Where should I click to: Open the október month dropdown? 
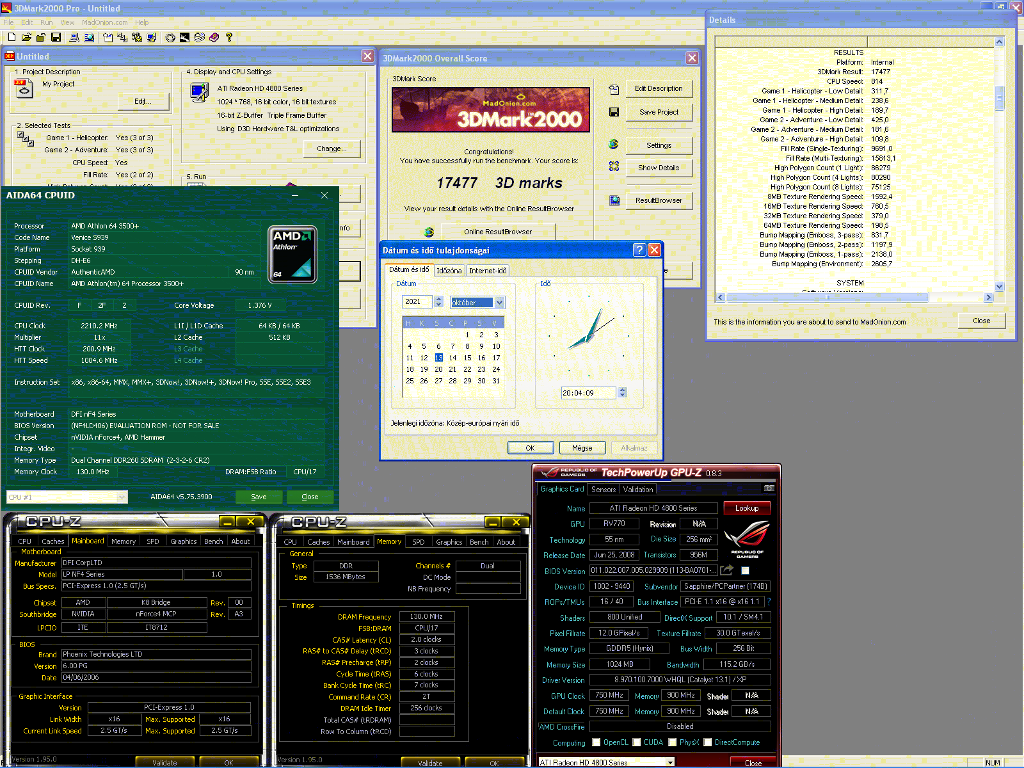click(x=500, y=303)
